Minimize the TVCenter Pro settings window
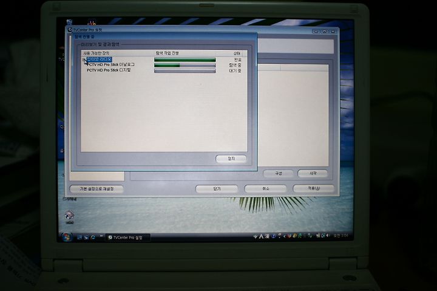437x291 pixels. pyautogui.click(x=316, y=32)
